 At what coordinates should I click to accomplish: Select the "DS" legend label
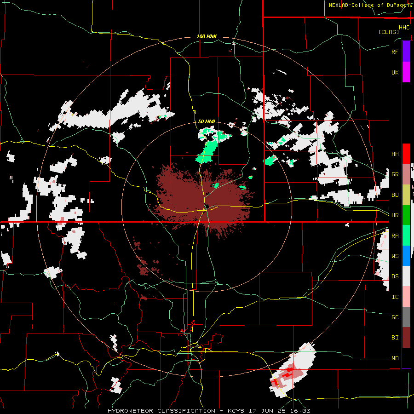click(x=395, y=276)
